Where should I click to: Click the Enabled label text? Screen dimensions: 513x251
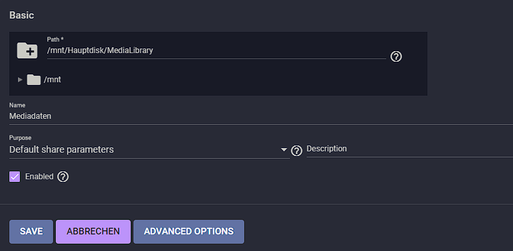pos(39,177)
